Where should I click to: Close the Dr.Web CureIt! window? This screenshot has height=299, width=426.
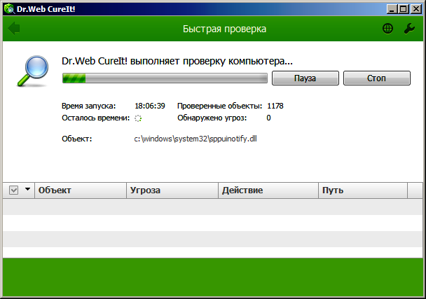pos(416,9)
